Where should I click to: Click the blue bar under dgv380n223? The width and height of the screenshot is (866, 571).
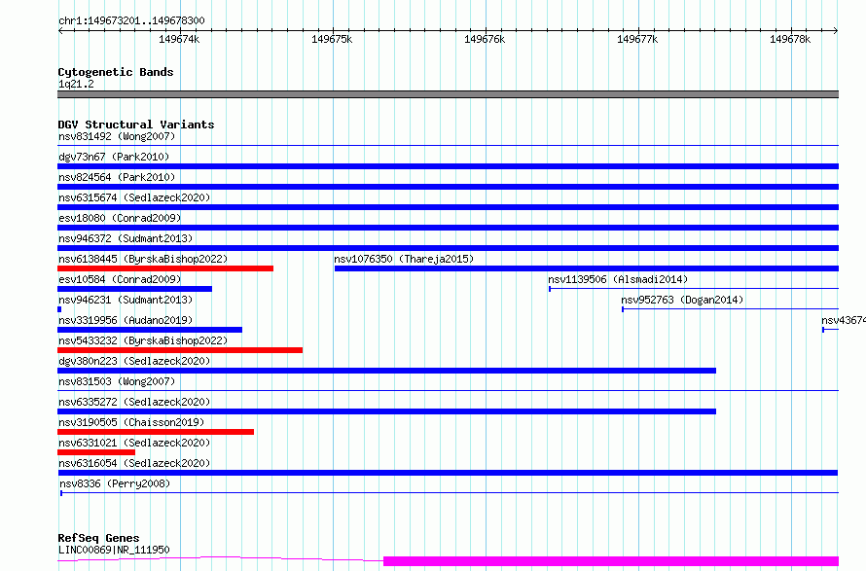pyautogui.click(x=386, y=371)
